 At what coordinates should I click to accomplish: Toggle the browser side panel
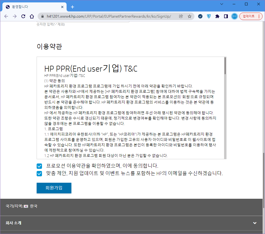tap(226, 16)
